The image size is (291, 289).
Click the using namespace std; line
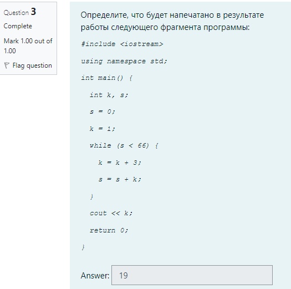124,61
